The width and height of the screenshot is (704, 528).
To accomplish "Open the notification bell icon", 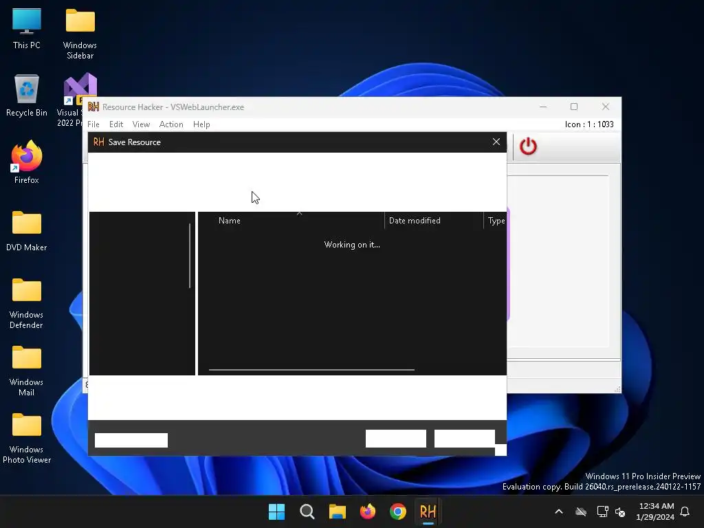I will pyautogui.click(x=685, y=511).
